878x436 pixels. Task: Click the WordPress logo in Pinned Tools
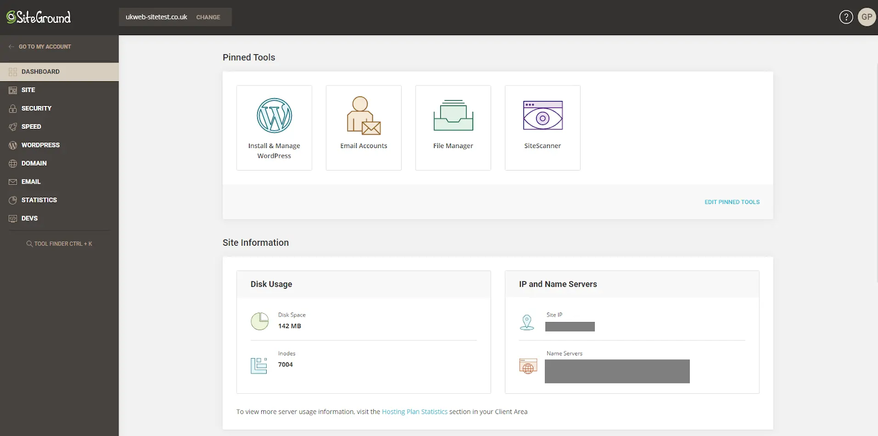[274, 115]
